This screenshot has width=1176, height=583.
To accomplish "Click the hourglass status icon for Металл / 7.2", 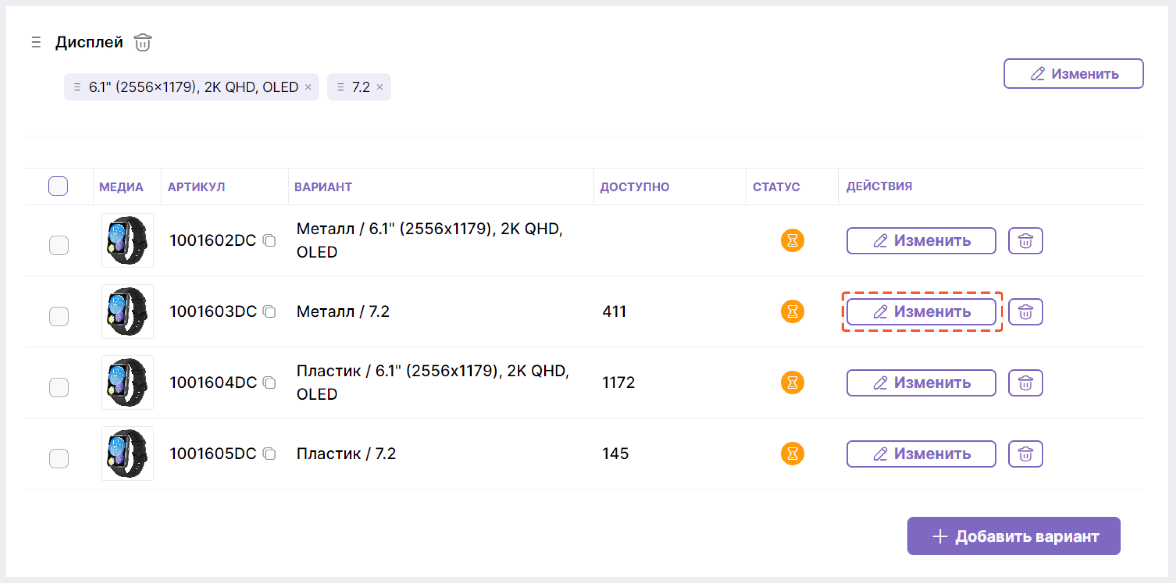I will (x=792, y=311).
